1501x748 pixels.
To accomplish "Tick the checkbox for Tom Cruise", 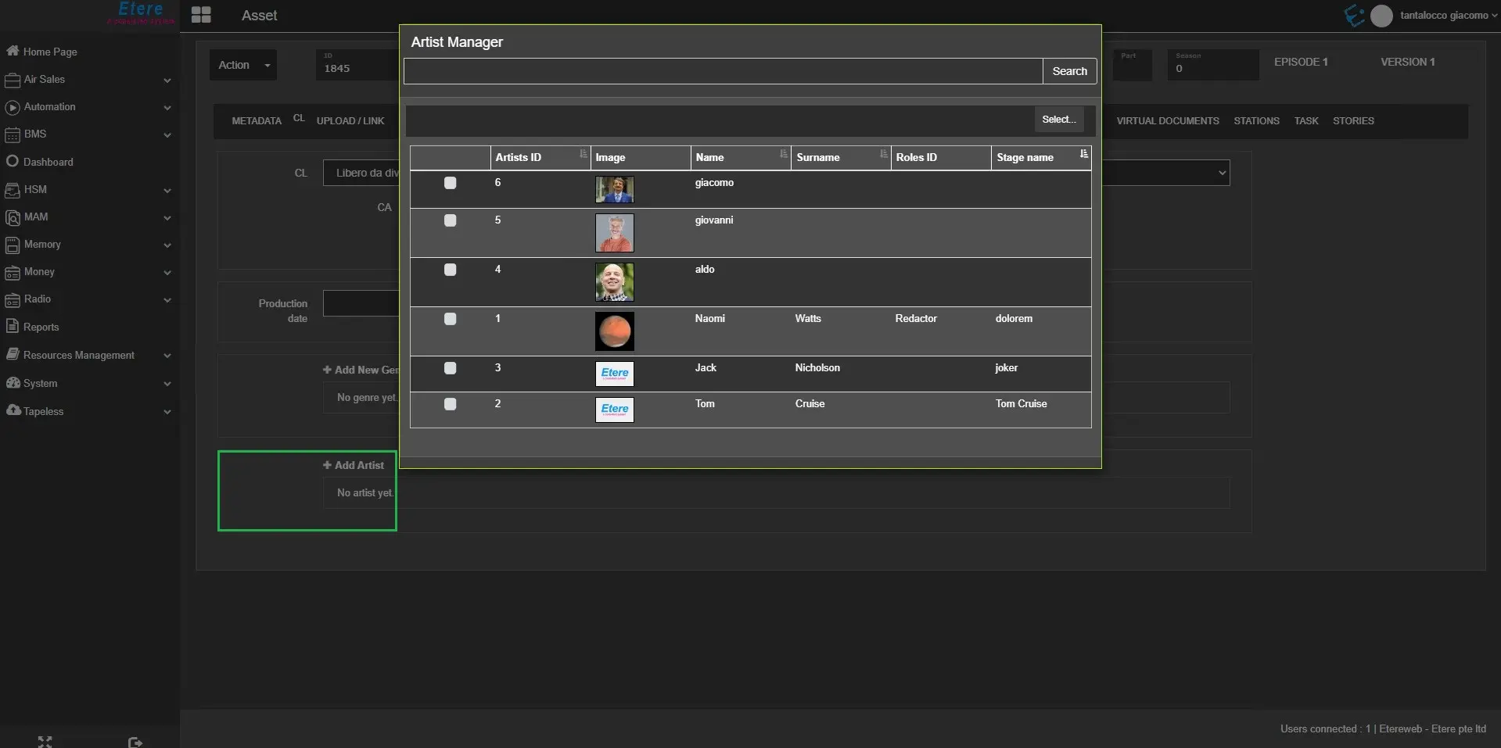I will 450,404.
